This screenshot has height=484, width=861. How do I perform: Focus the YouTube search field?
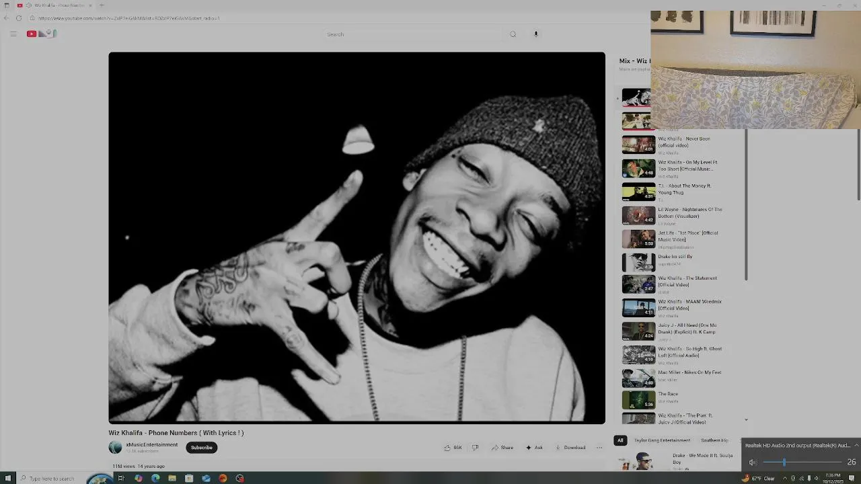[414, 34]
